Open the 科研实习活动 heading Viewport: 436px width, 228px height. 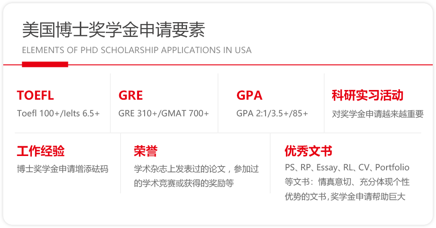click(x=368, y=95)
